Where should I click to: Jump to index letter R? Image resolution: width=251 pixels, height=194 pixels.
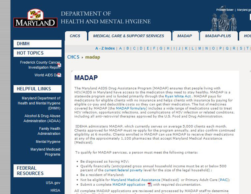(234, 48)
